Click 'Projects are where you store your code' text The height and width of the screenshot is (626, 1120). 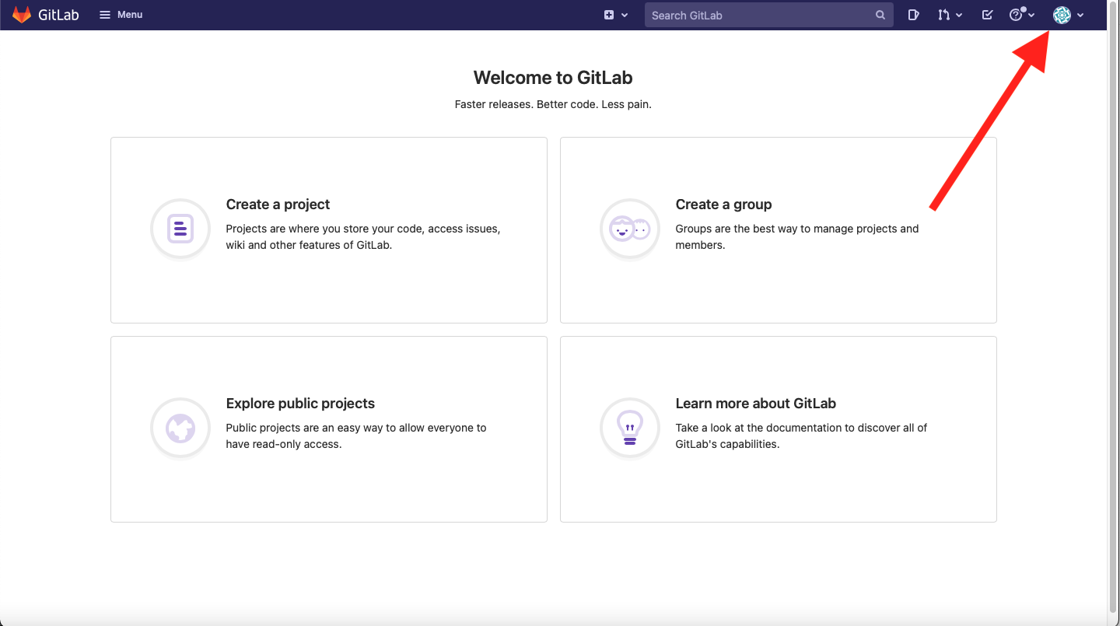(x=363, y=236)
